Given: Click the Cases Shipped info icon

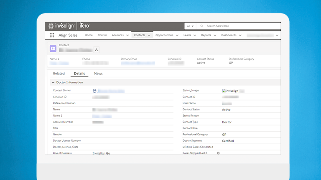Looking at the screenshot, I should click(218, 153).
